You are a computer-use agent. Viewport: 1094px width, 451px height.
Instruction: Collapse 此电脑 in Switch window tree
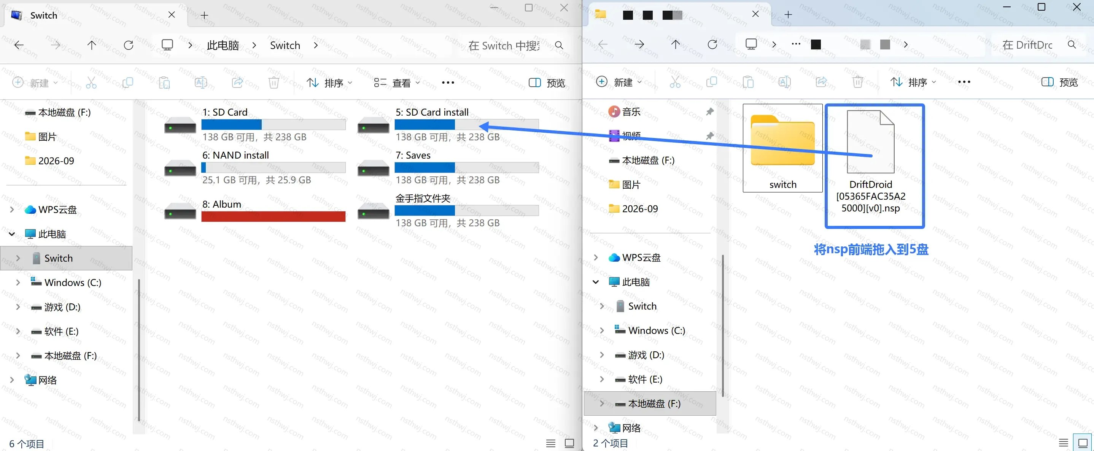[12, 234]
